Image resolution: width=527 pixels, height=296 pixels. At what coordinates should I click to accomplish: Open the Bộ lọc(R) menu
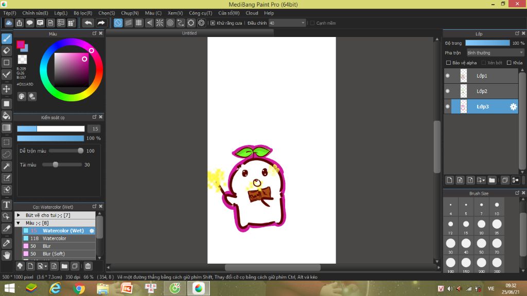pos(83,13)
